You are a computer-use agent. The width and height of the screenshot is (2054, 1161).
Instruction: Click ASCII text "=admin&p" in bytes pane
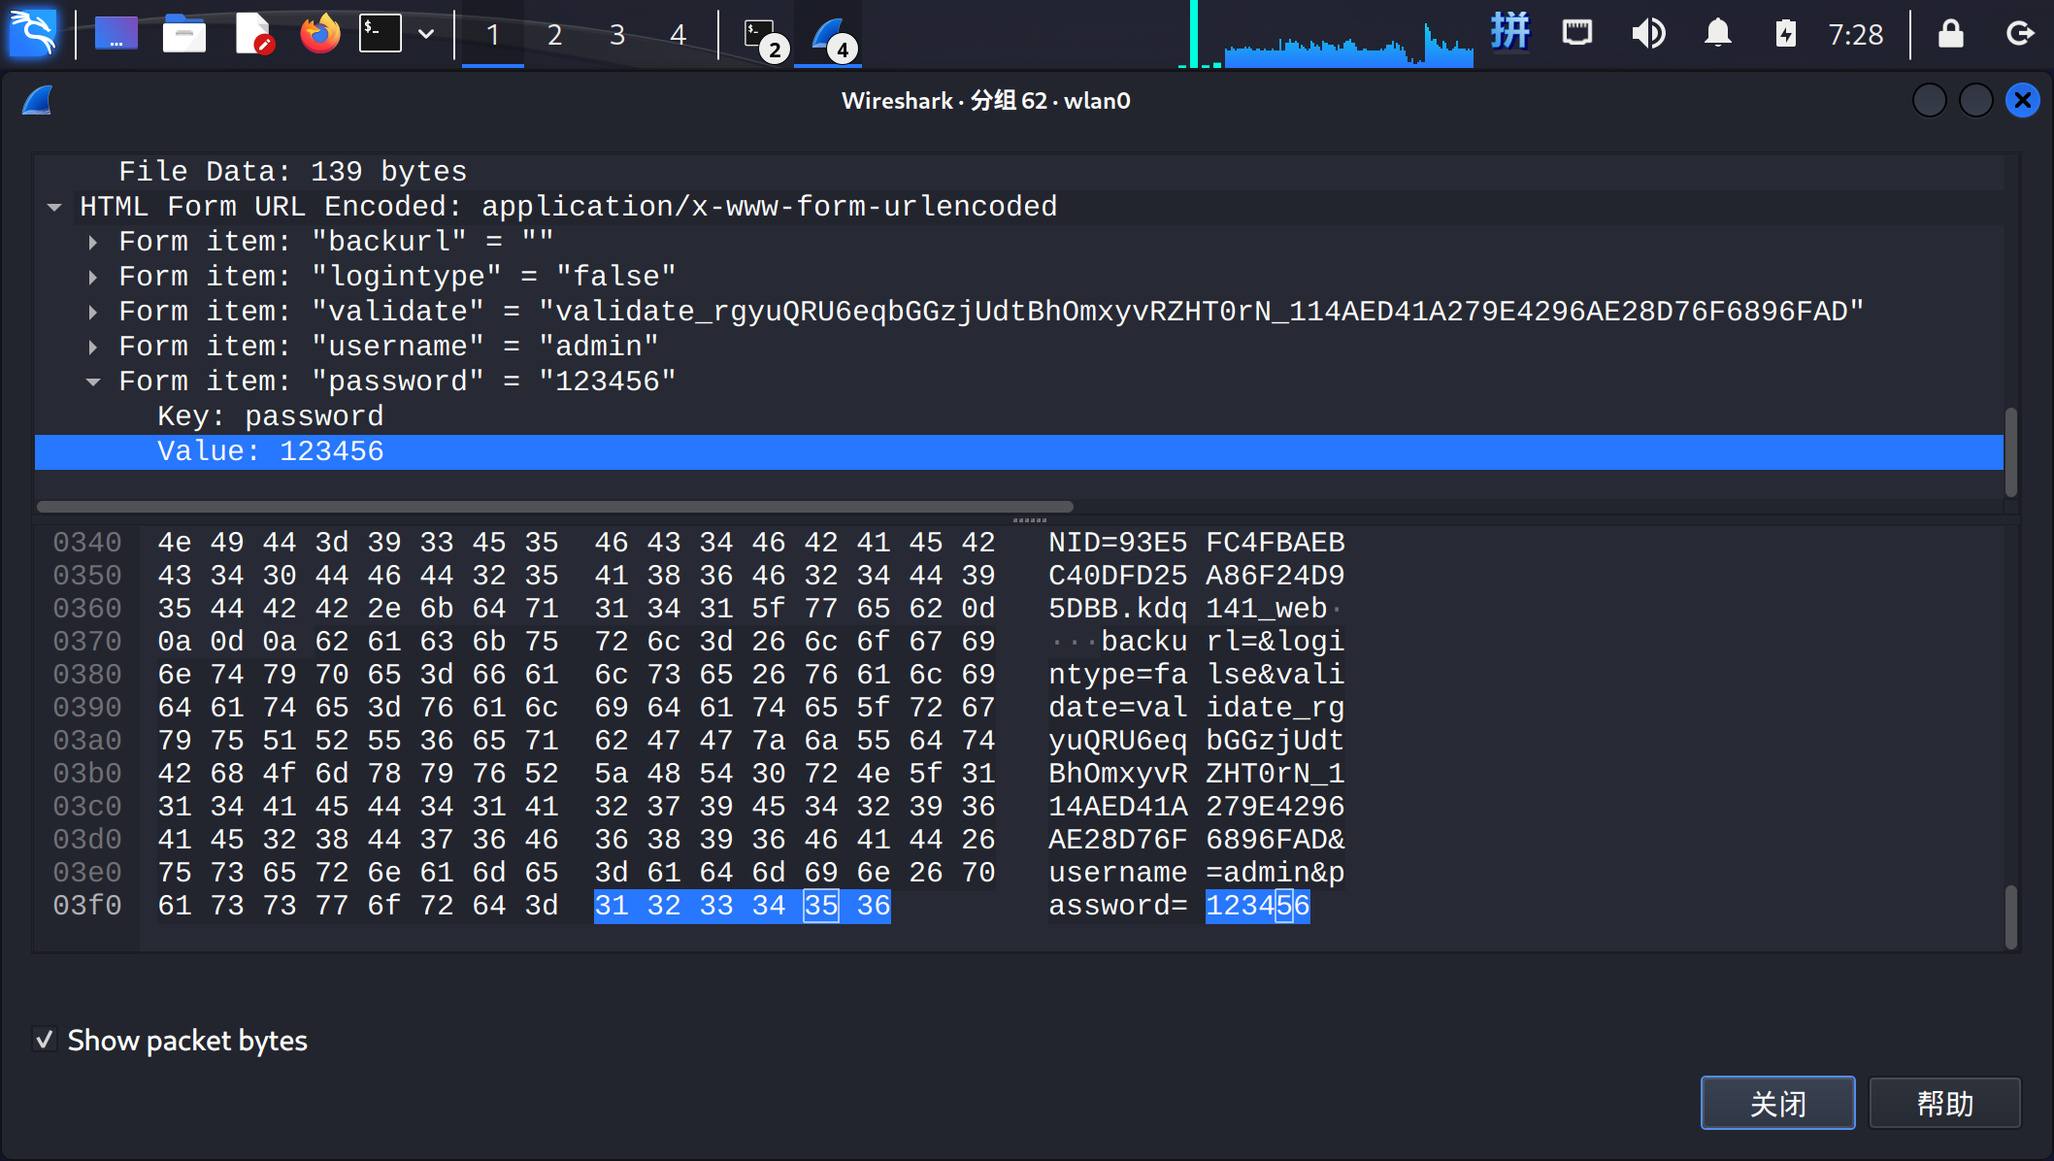point(1275,873)
